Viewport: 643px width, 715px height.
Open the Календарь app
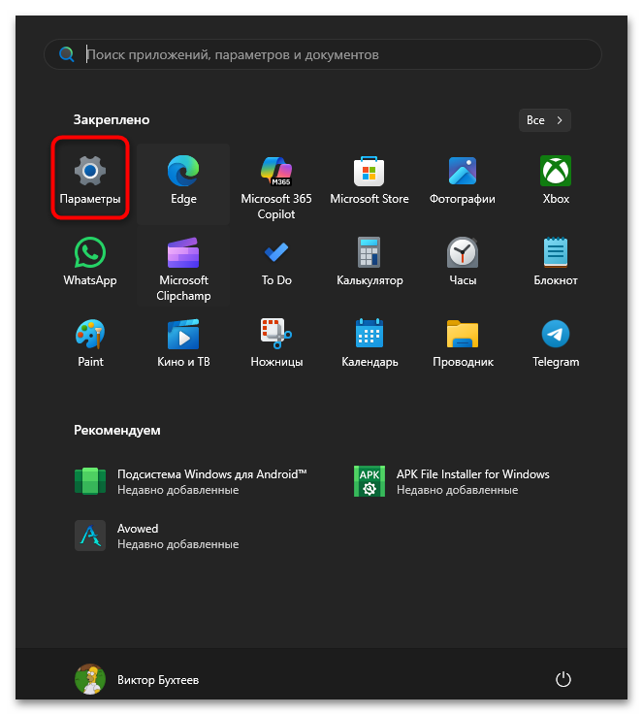pyautogui.click(x=370, y=342)
